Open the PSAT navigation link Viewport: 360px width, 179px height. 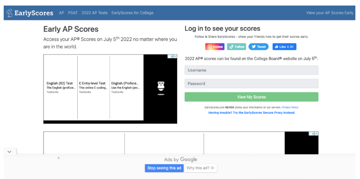coord(73,13)
